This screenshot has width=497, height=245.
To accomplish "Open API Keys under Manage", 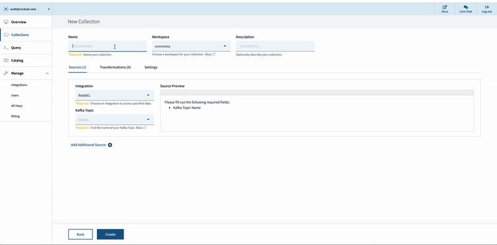I will tap(17, 105).
